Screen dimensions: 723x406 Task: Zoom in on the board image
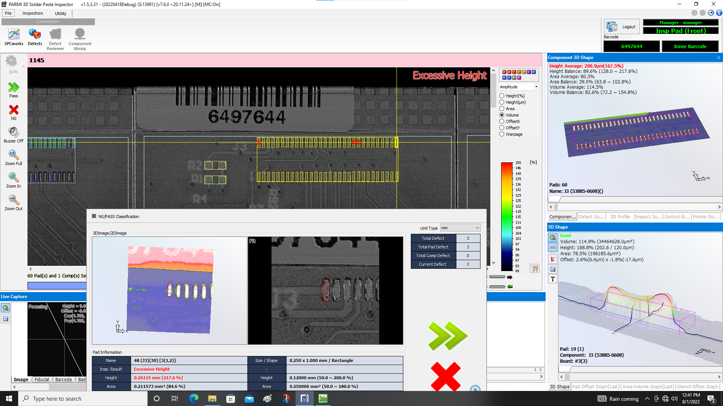14,180
